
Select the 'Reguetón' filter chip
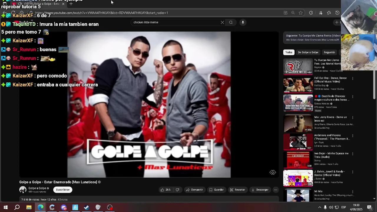[x=329, y=52]
